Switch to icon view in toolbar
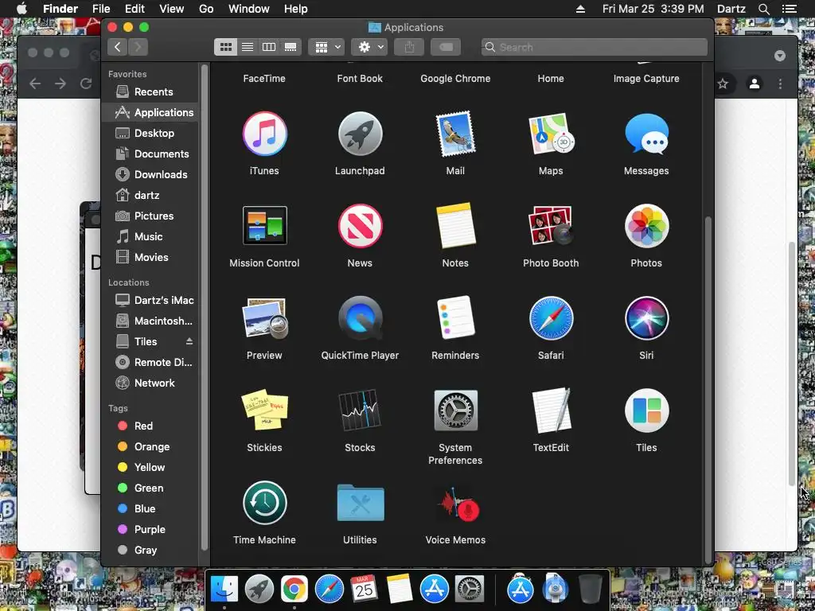This screenshot has width=815, height=611. click(x=225, y=47)
